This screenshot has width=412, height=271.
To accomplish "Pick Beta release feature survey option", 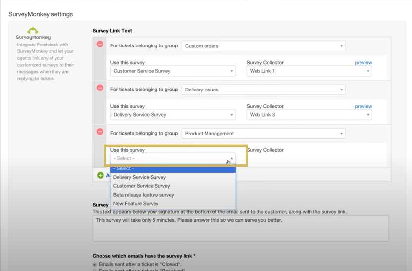I will pos(144,195).
